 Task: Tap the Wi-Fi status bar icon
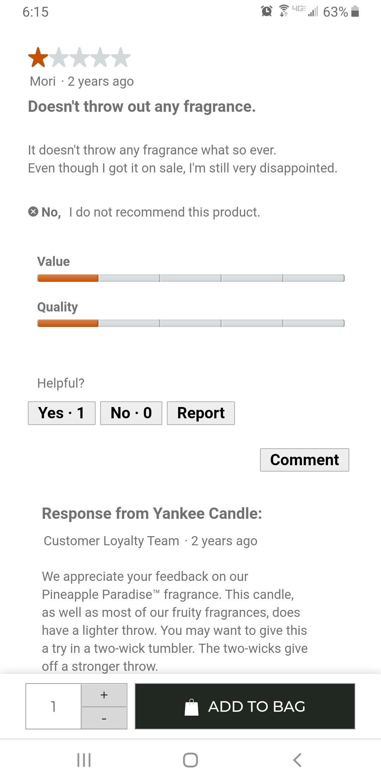coord(284,11)
